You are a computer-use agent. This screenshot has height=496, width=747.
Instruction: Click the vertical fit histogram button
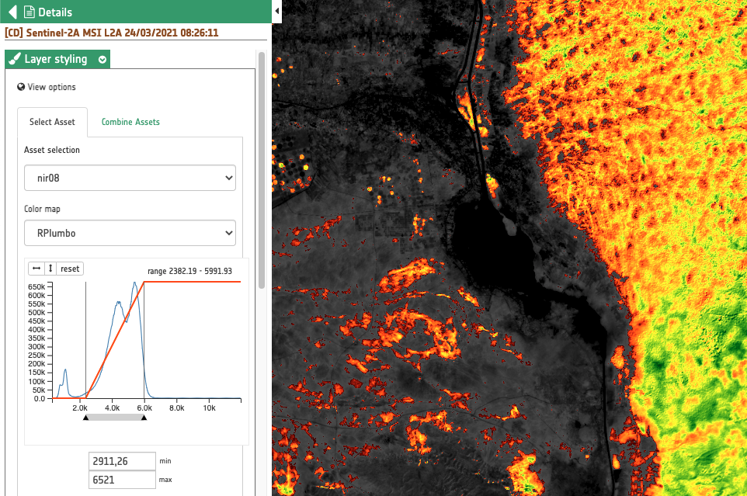tap(50, 269)
